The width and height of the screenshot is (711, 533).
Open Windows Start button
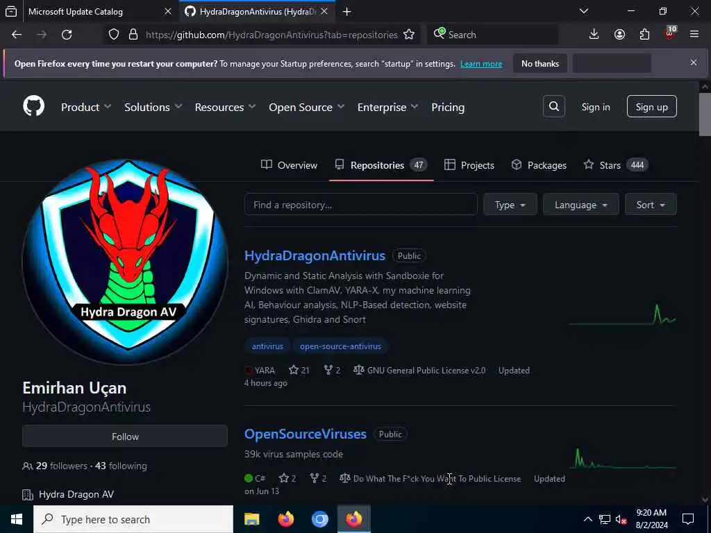pos(17,519)
